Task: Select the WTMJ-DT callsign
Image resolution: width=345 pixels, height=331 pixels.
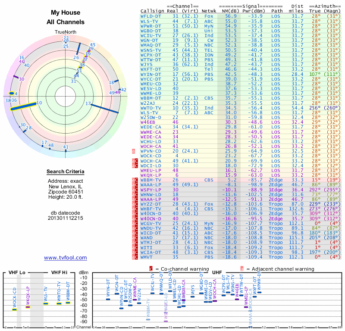Action: (x=151, y=242)
